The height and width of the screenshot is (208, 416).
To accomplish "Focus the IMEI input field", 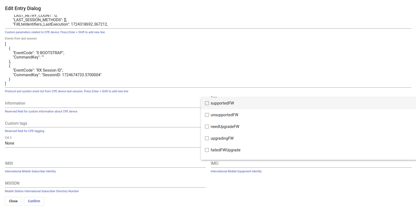I will coord(311,163).
